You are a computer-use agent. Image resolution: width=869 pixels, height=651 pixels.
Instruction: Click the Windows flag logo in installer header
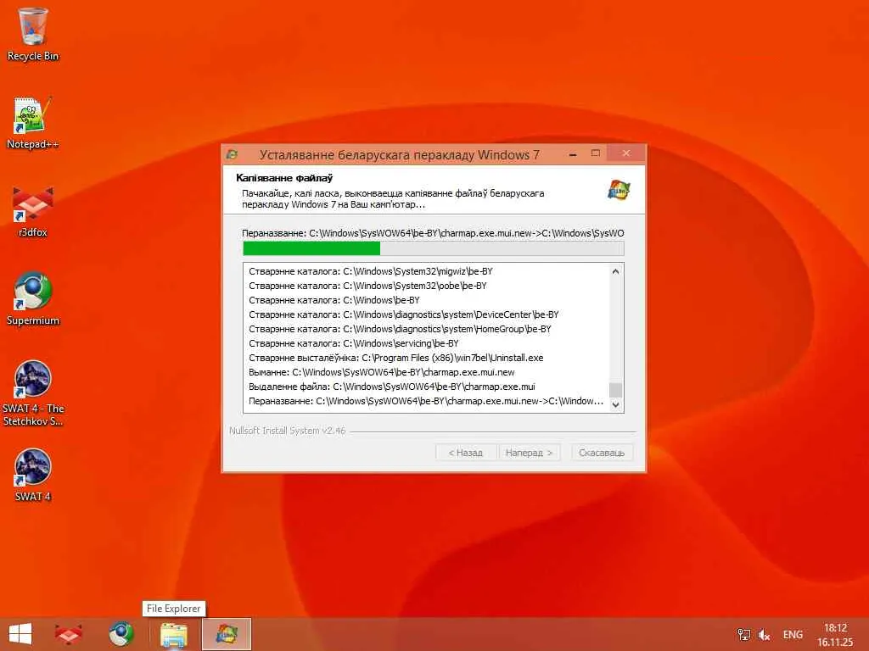619,190
